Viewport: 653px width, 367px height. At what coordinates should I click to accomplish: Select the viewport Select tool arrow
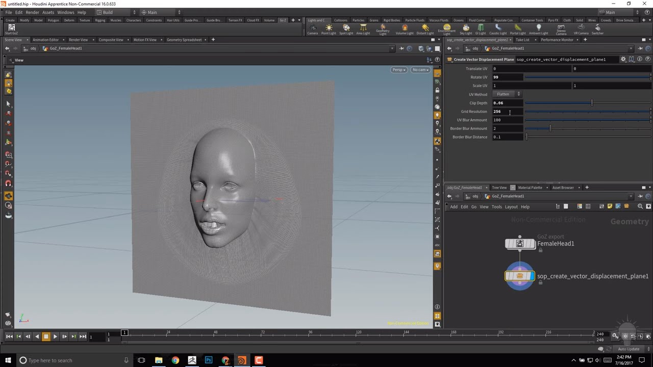coord(8,103)
